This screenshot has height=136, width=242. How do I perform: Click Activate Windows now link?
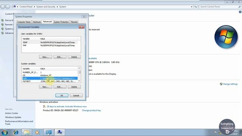76,107
